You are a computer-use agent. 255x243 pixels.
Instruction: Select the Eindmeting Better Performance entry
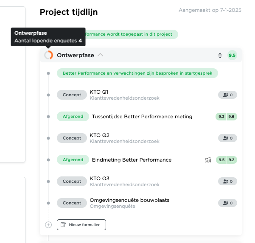(132, 160)
